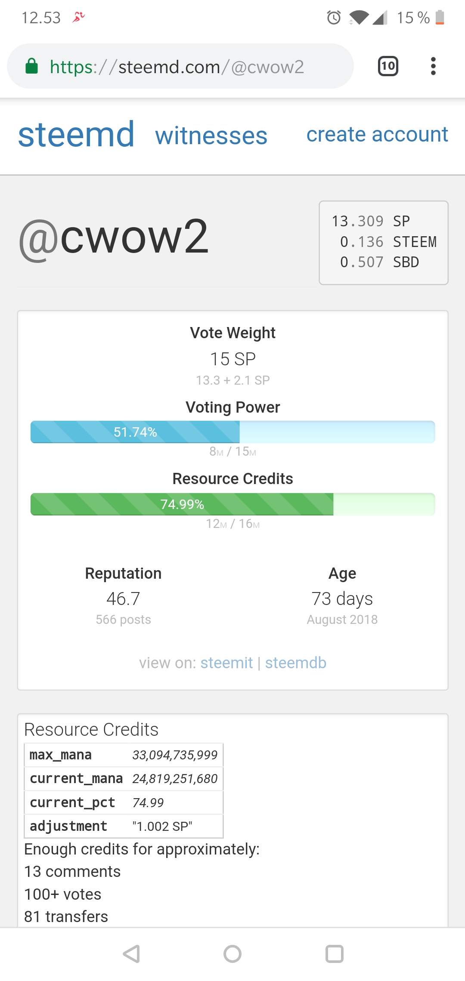Go to the steemd home logo link

click(x=76, y=135)
